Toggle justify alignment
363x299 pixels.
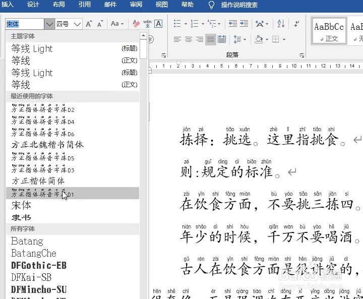[x=211, y=39]
